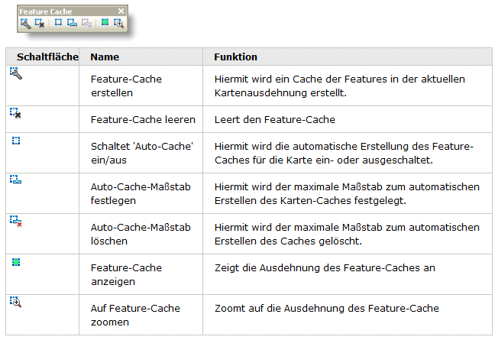Click the 'Funktion' column header
498x340 pixels.
(235, 57)
